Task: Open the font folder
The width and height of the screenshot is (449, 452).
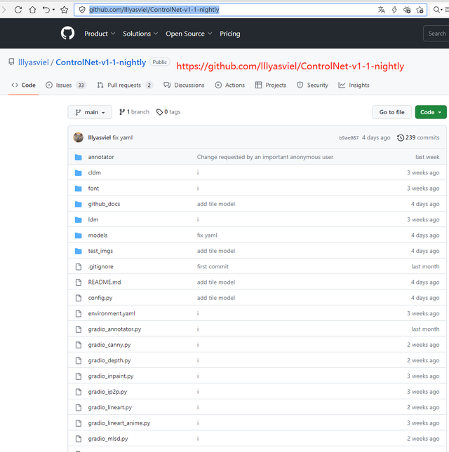Action: (93, 189)
